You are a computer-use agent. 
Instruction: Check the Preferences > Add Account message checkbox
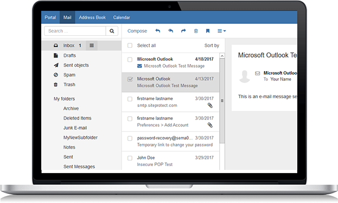coord(130,119)
